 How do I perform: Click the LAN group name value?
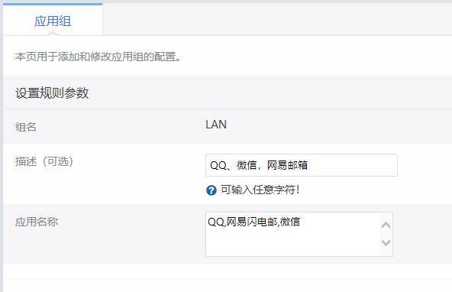click(216, 125)
